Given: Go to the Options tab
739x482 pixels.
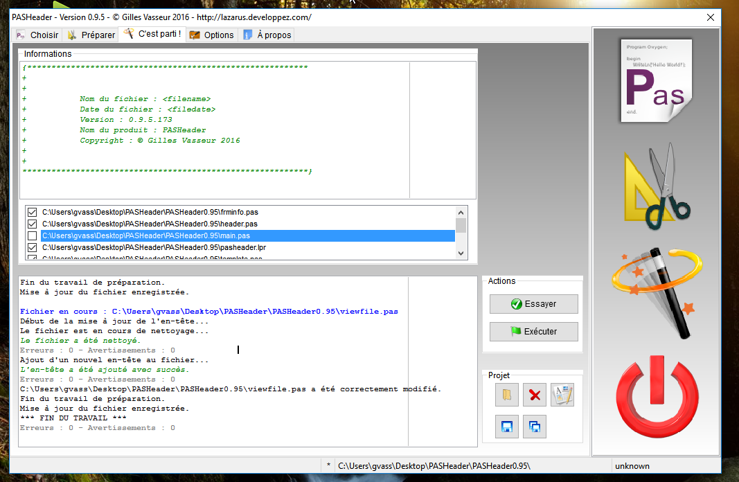Looking at the screenshot, I should click(x=212, y=35).
